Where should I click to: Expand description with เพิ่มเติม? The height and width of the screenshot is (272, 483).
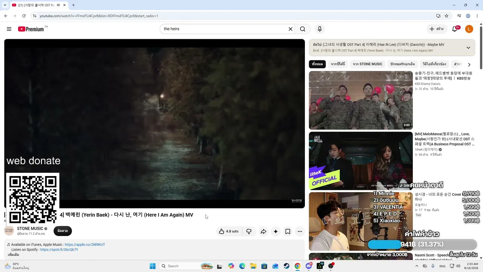13,255
